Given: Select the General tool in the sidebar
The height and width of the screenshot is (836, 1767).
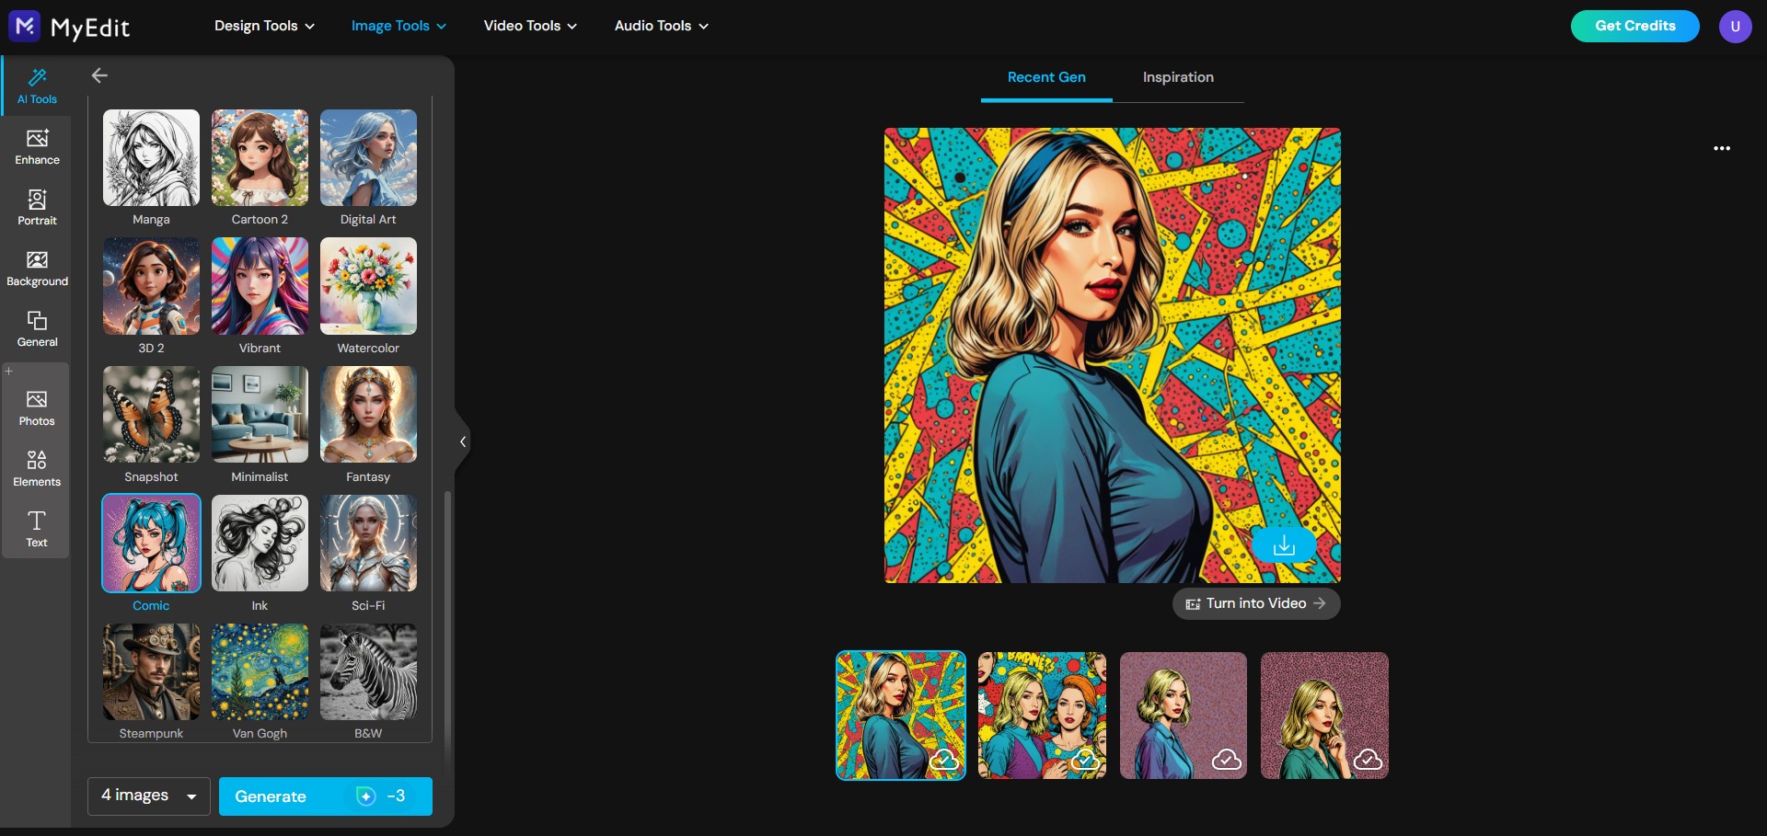Looking at the screenshot, I should coord(36,328).
